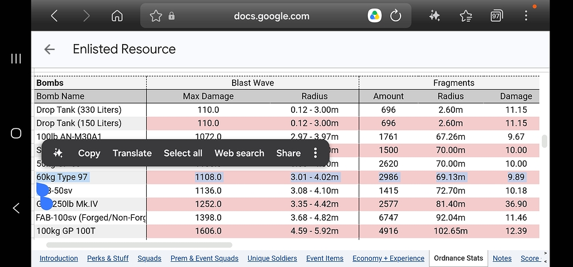
Task: Select the FAB-100sv name cell
Action: pos(91,218)
